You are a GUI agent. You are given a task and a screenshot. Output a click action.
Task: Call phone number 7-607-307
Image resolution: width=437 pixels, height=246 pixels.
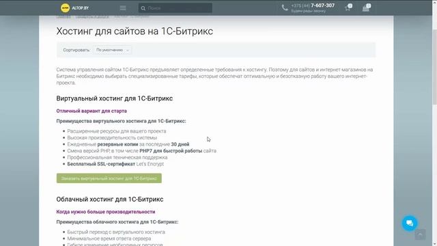[x=322, y=5]
